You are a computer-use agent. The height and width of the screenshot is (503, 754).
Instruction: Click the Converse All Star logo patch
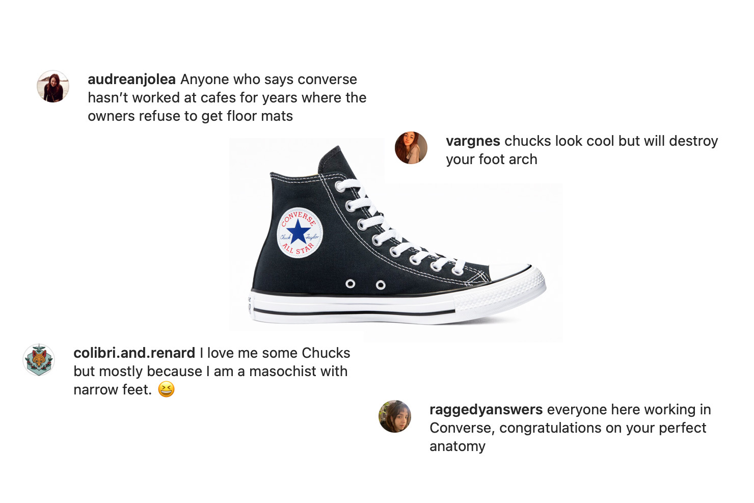pyautogui.click(x=300, y=233)
